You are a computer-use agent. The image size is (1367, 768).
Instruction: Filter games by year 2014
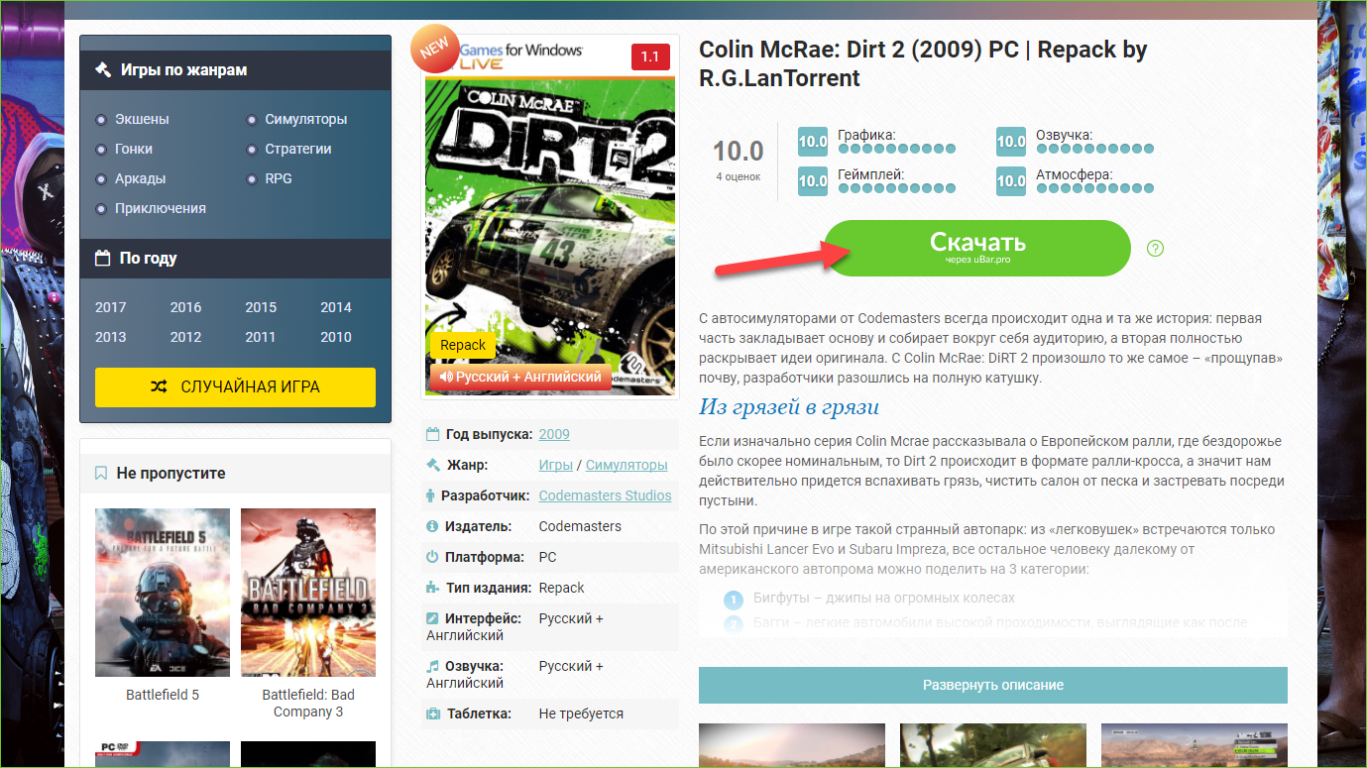pos(336,307)
